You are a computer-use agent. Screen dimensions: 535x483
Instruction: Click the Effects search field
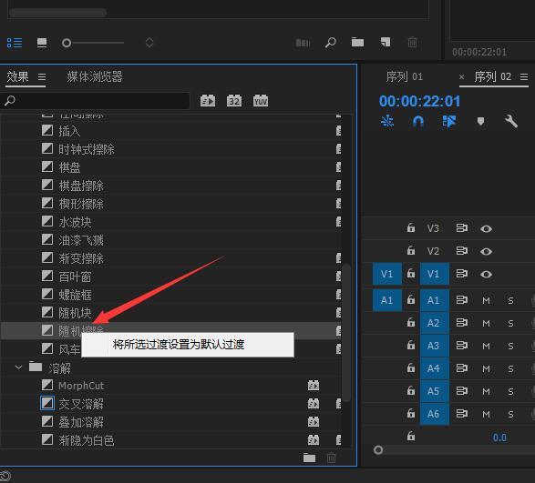[x=95, y=101]
